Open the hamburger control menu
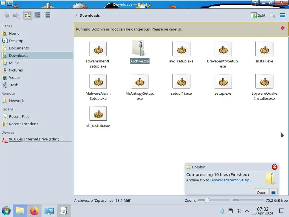Viewport: 289px width, 217px height. pos(282,15)
